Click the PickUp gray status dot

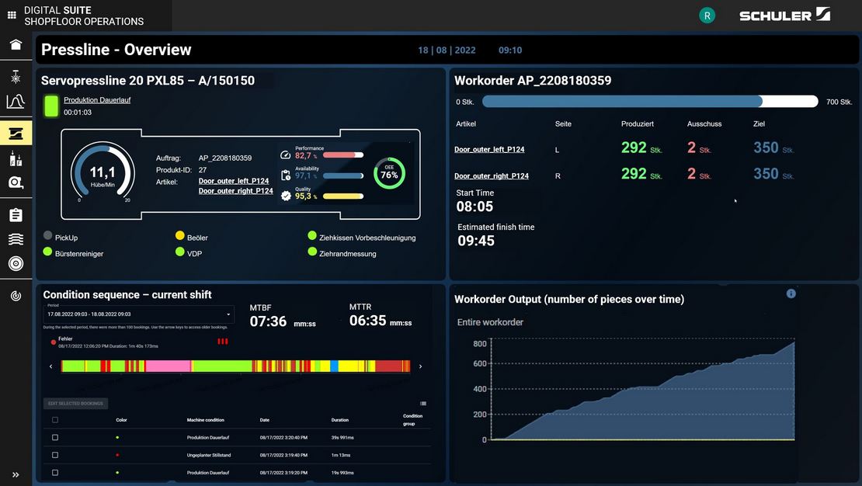click(x=48, y=235)
